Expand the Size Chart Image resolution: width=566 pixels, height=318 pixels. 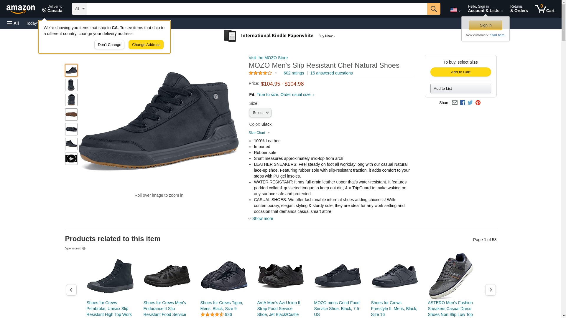(x=259, y=133)
